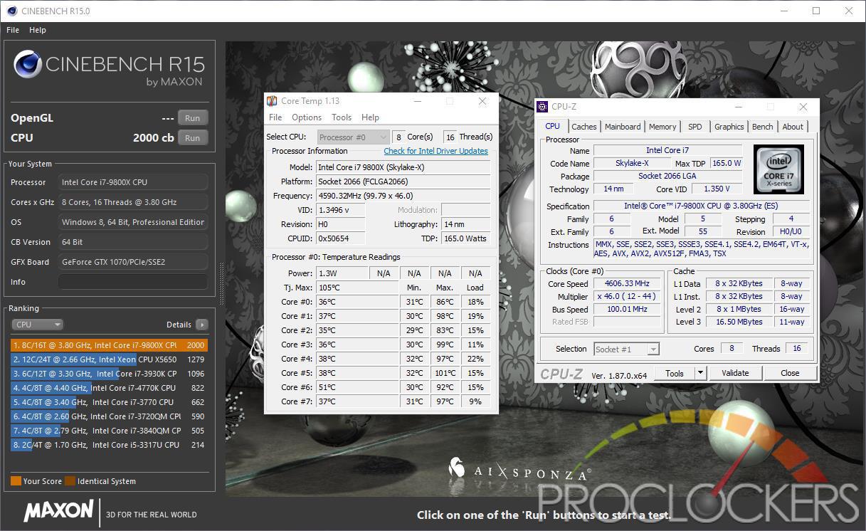866x531 pixels.
Task: Switch to the SPD tab in CPU-Z
Action: point(695,127)
